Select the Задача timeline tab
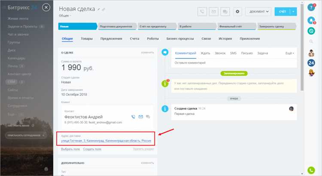Viewport: 322px width, 176px height. point(263,53)
